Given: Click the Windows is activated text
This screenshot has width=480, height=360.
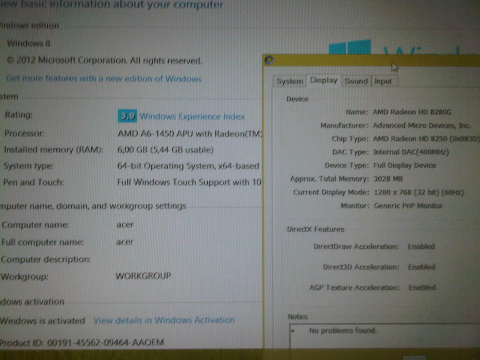Looking at the screenshot, I should coord(42,321).
